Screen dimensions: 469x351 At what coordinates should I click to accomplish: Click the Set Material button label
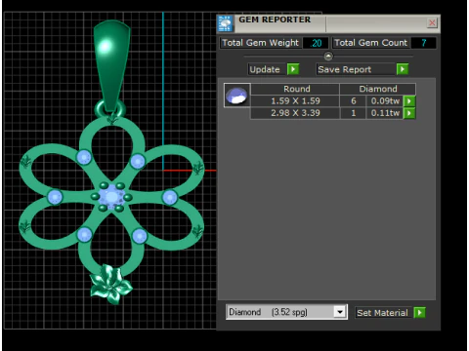pyautogui.click(x=382, y=313)
